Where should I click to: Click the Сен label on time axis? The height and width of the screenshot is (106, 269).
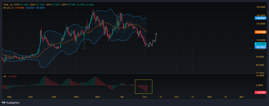point(145,97)
